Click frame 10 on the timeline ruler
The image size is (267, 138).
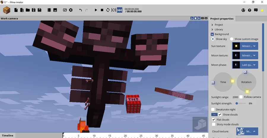94,136
